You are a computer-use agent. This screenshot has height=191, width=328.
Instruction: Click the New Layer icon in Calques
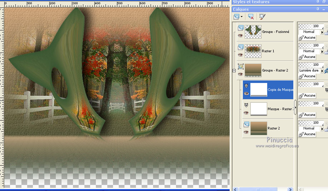tap(236, 16)
